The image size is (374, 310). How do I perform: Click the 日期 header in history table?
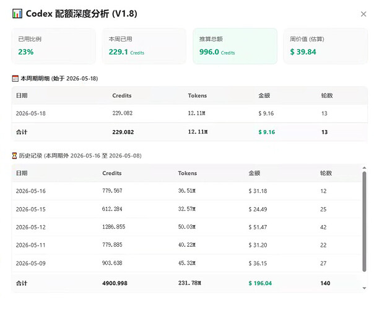[22, 173]
